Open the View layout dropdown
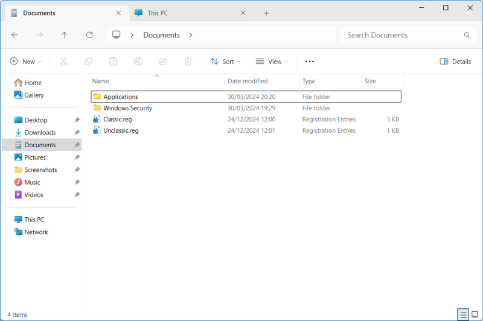Viewport: 483px width, 321px height. (272, 62)
